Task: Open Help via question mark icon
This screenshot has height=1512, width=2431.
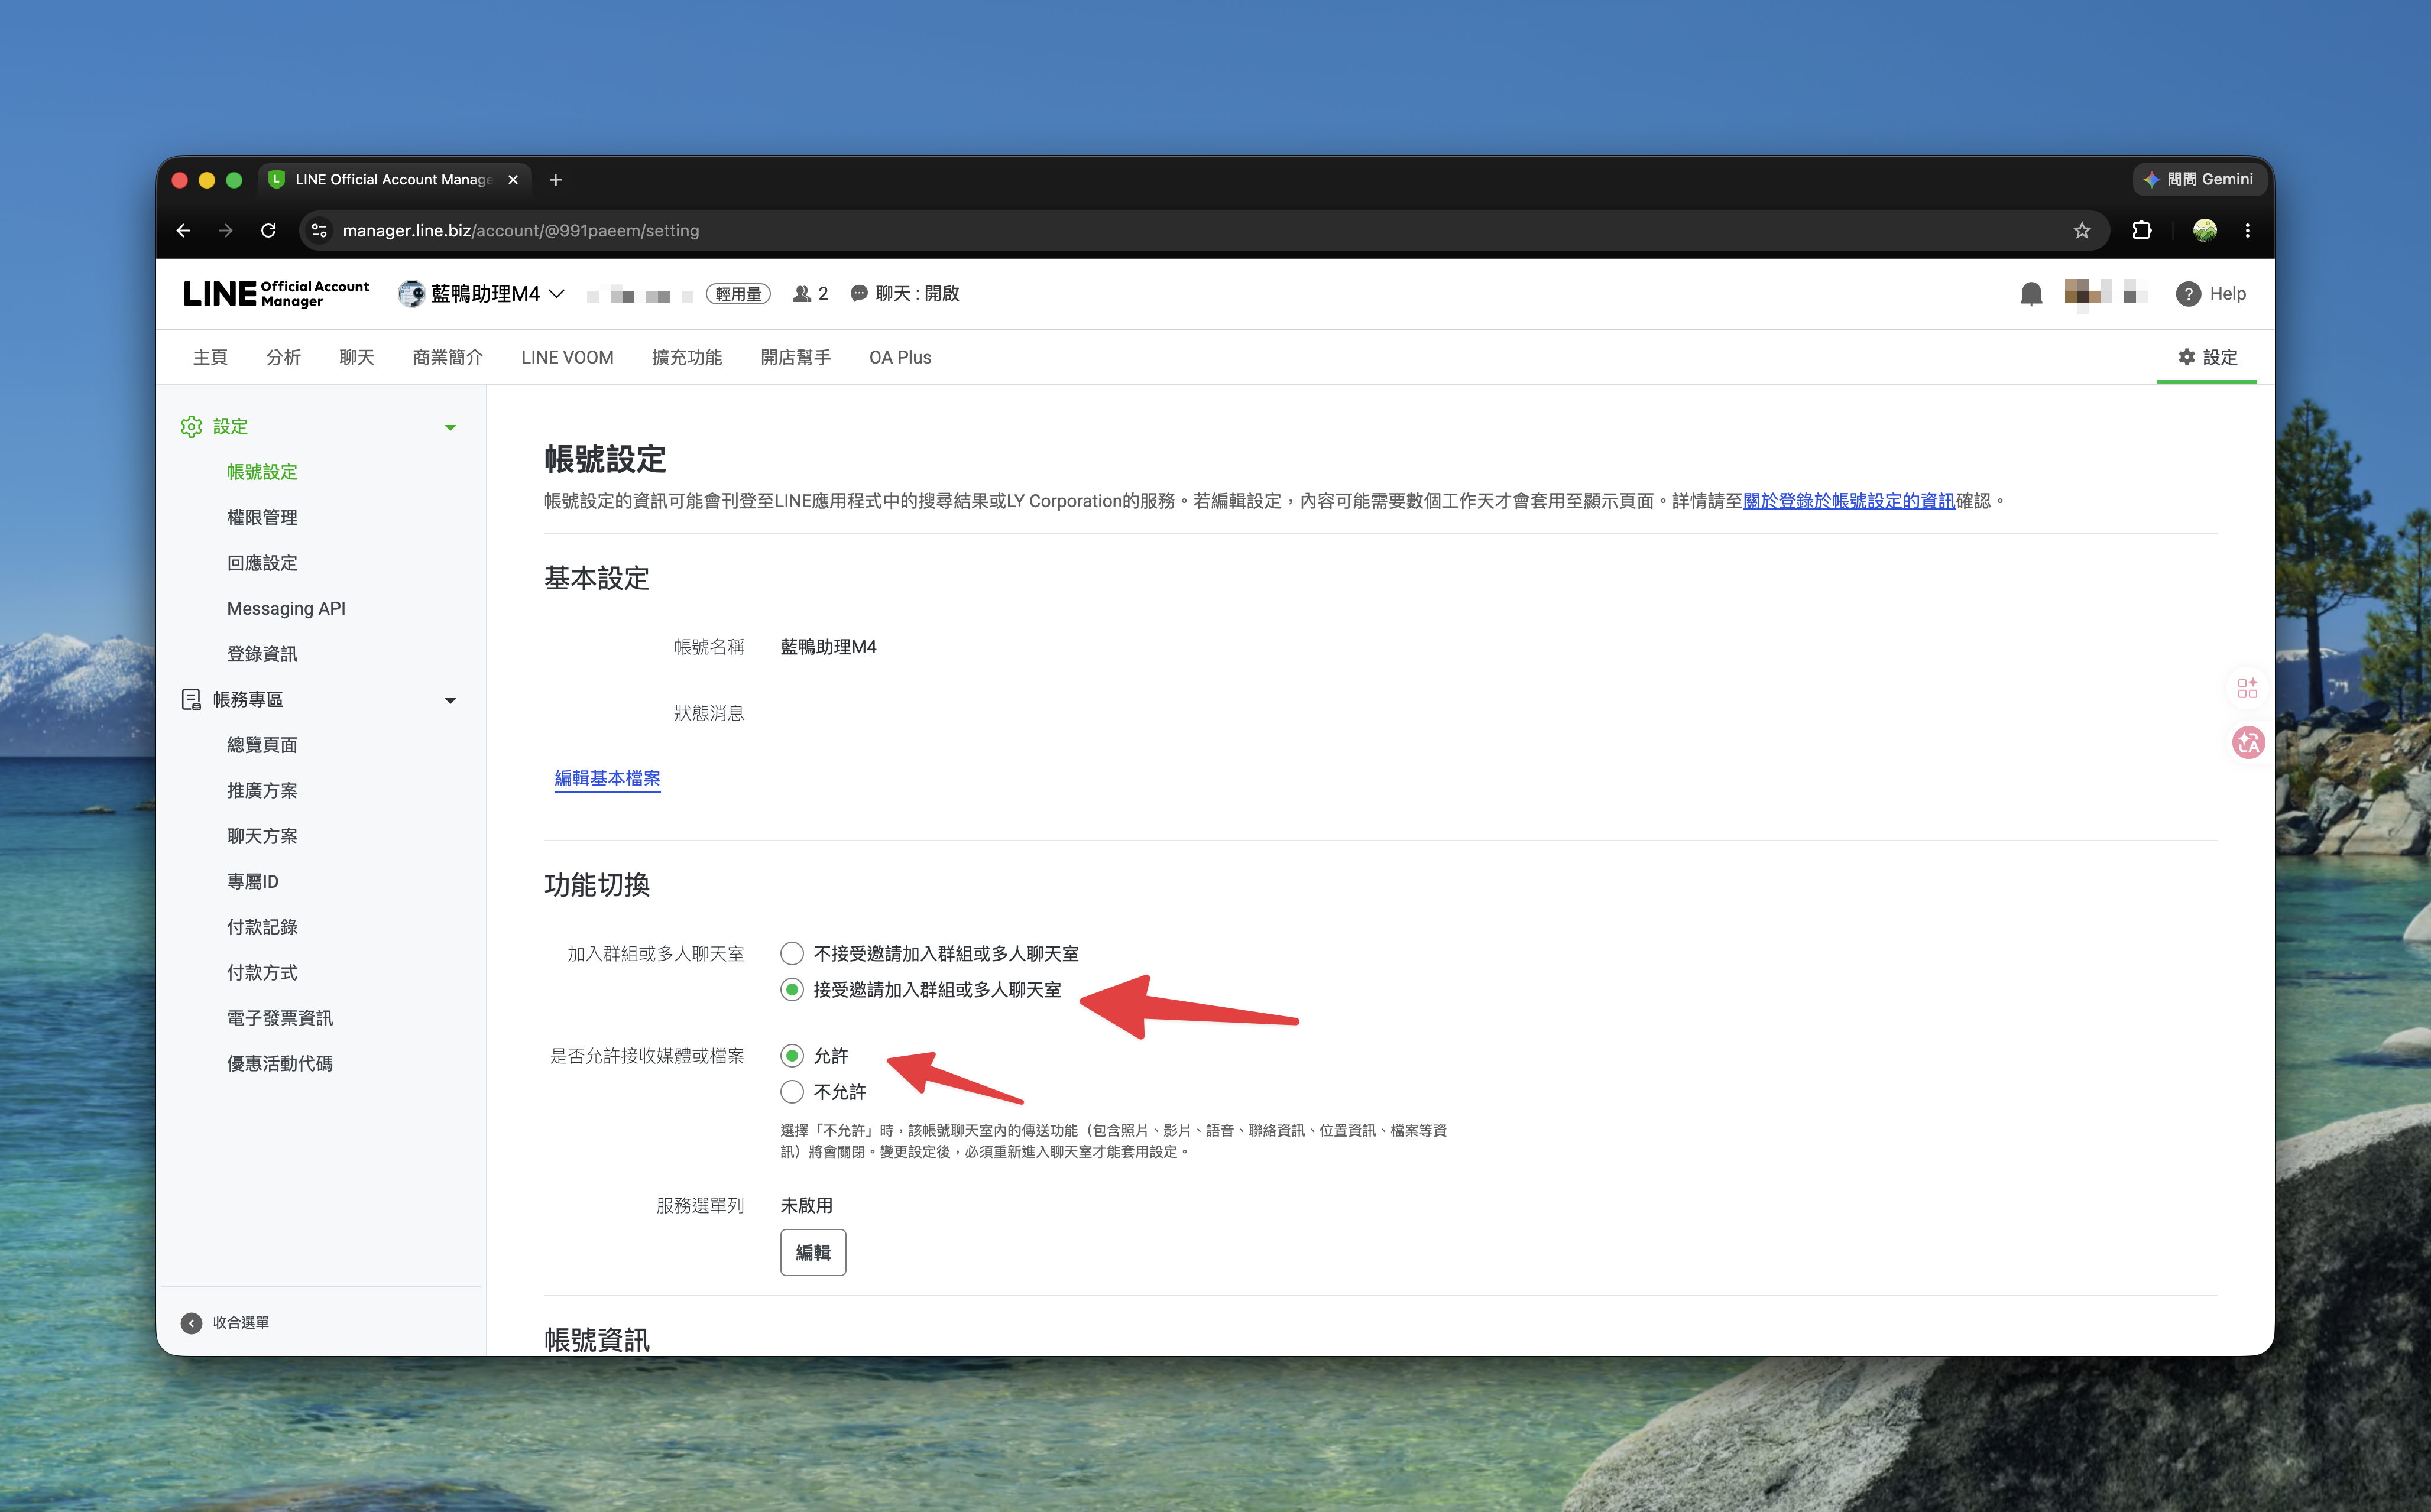Action: pos(2188,294)
